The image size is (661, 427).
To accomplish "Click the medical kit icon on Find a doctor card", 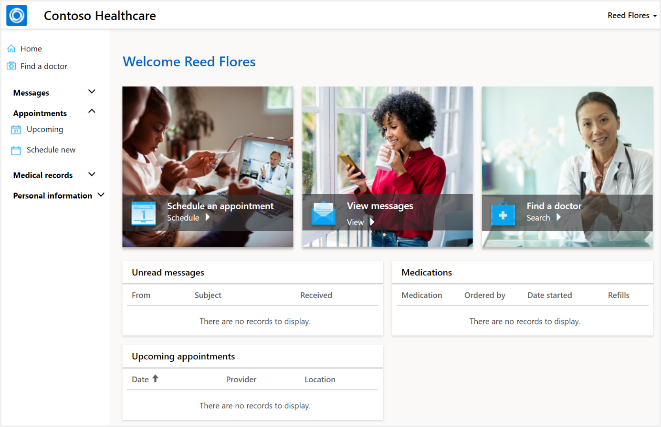I will 503,214.
